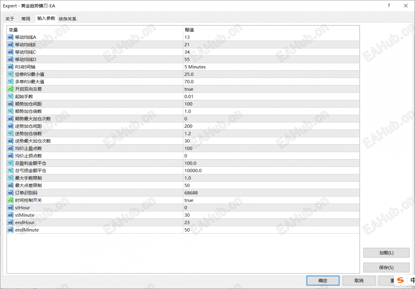415x289 pixels.
Task: Select the boolean icon beside 开启双向交易
Action: (x=11, y=89)
